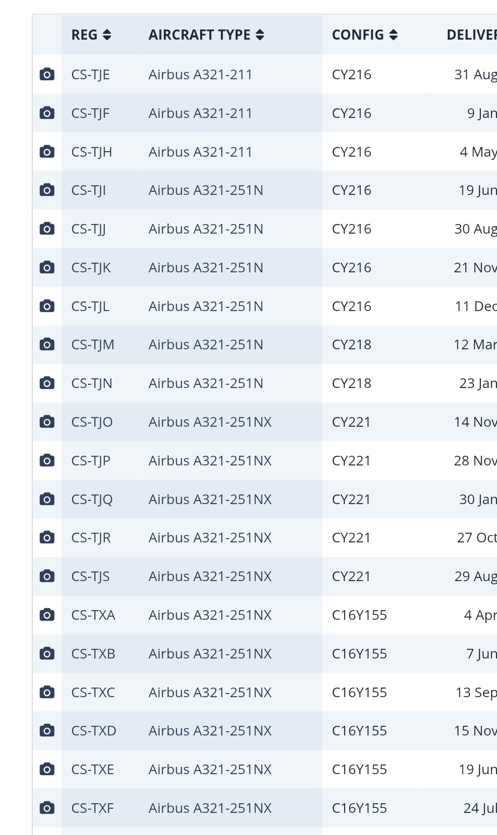Open photos via CS-TJH camera icon
Image resolution: width=497 pixels, height=835 pixels.
(47, 152)
